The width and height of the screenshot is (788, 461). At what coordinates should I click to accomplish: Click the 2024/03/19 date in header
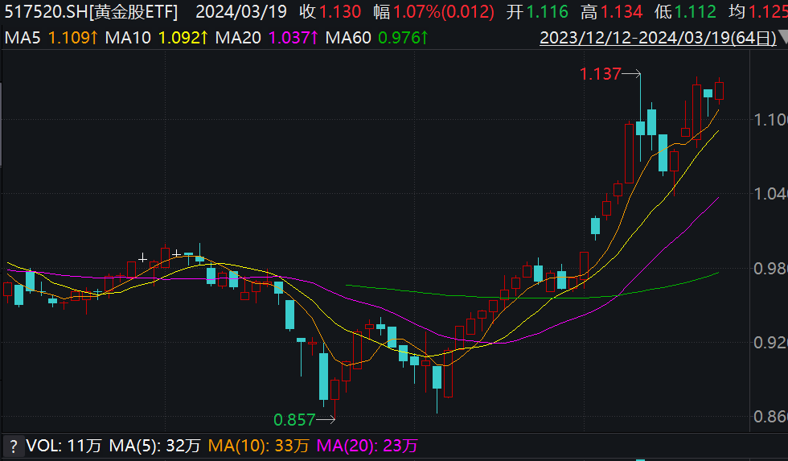[241, 12]
